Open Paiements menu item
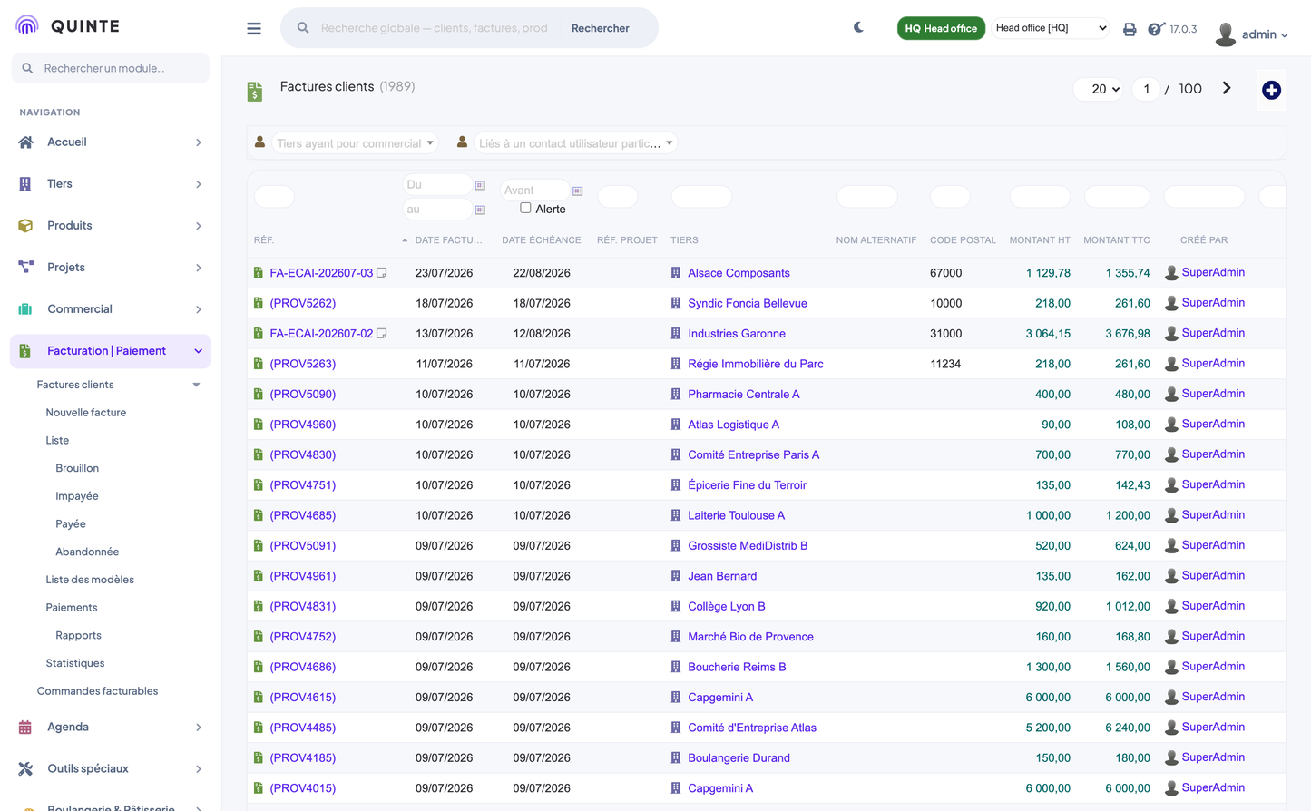1311x811 pixels. pos(72,608)
